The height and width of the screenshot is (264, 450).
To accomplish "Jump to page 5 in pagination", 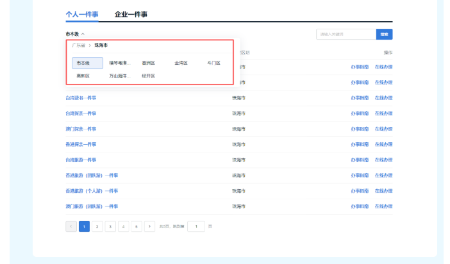I will pos(137,226).
